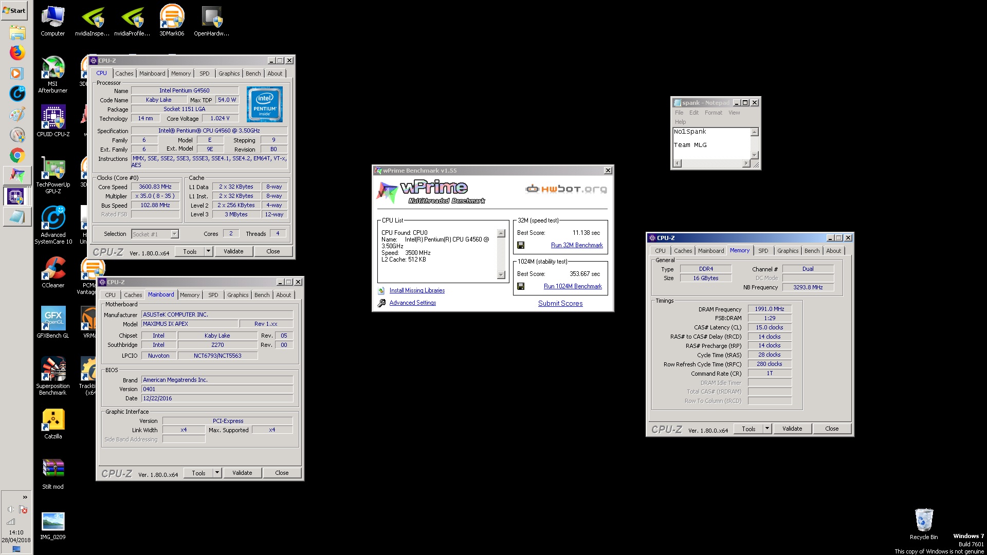The height and width of the screenshot is (555, 987).
Task: Select the Recycle Bin icon
Action: click(924, 524)
